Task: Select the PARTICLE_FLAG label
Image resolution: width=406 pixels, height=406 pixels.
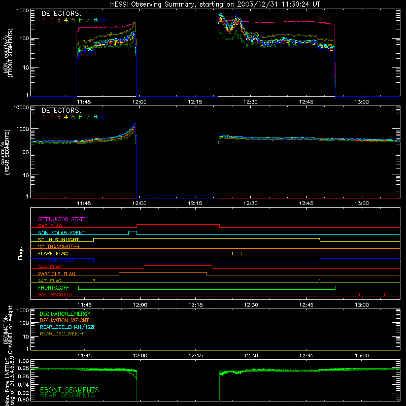Action: (x=57, y=274)
